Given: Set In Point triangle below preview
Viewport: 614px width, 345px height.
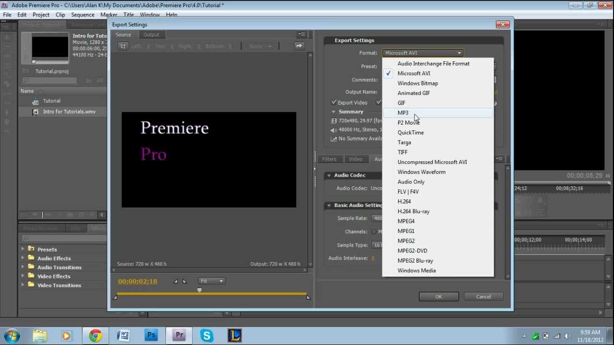Looking at the screenshot, I should (176, 281).
